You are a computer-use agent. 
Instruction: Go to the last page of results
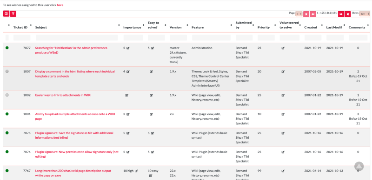(348, 14)
